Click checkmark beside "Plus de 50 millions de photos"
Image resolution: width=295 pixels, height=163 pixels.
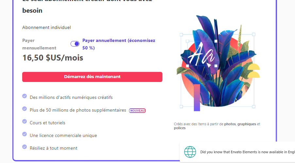tap(25, 109)
